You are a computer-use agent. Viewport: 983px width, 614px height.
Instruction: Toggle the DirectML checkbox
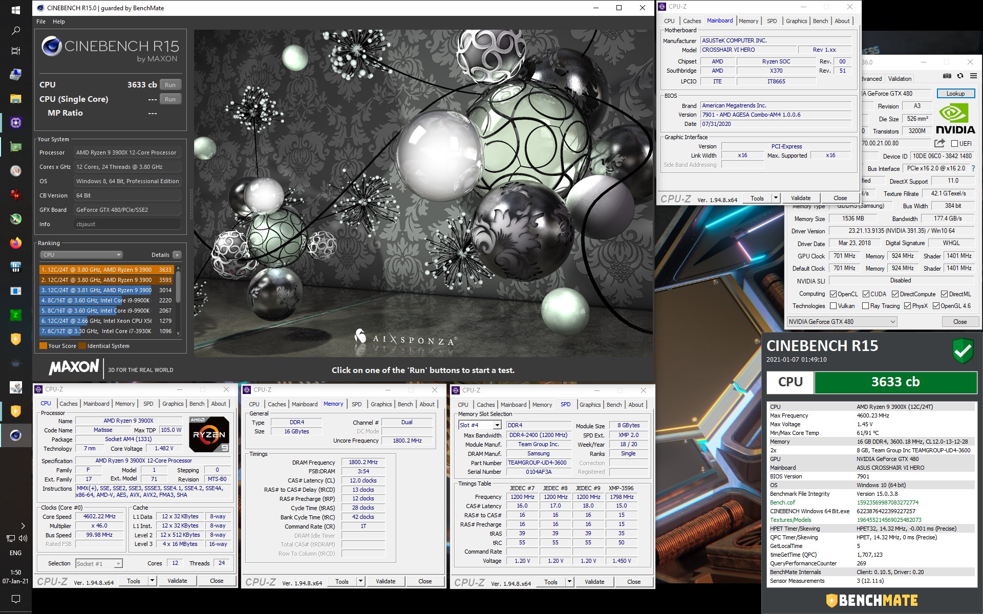point(944,294)
